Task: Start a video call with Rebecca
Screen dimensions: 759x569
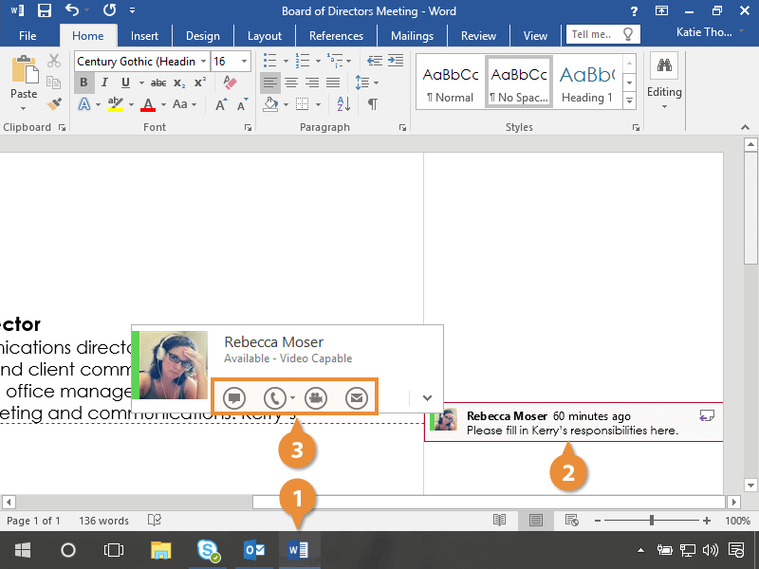Action: point(316,398)
